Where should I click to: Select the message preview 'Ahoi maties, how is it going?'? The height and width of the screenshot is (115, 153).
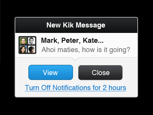[x=86, y=50]
